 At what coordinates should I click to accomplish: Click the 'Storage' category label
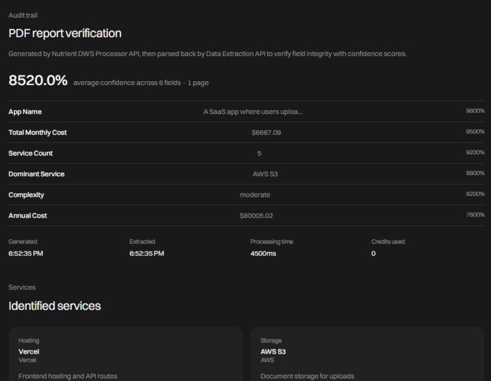pos(271,340)
